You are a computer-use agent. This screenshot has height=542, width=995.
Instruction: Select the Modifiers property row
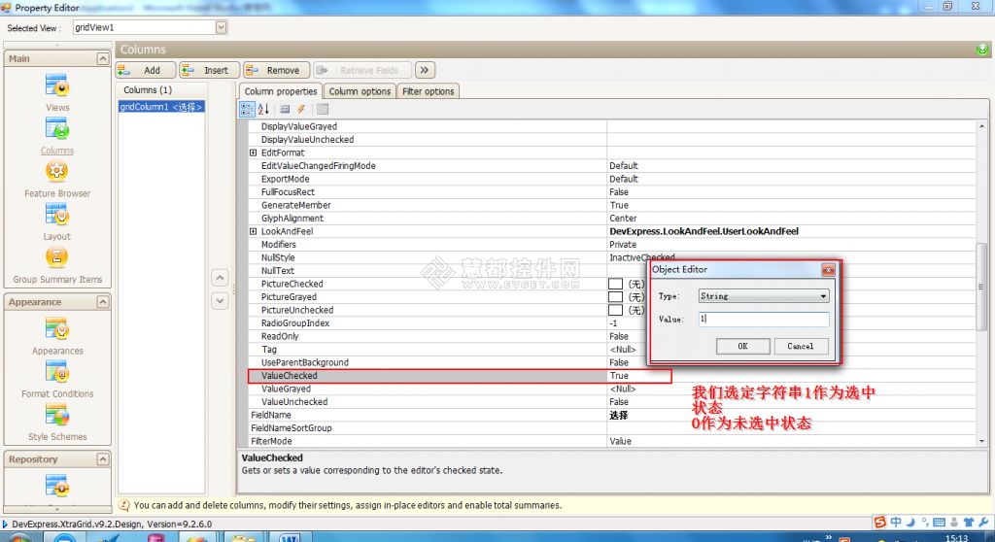click(612, 245)
